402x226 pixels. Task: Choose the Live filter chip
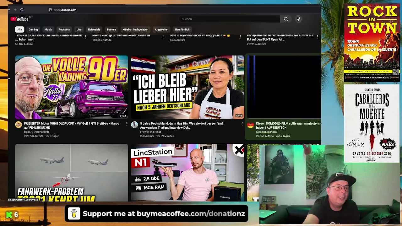79,30
